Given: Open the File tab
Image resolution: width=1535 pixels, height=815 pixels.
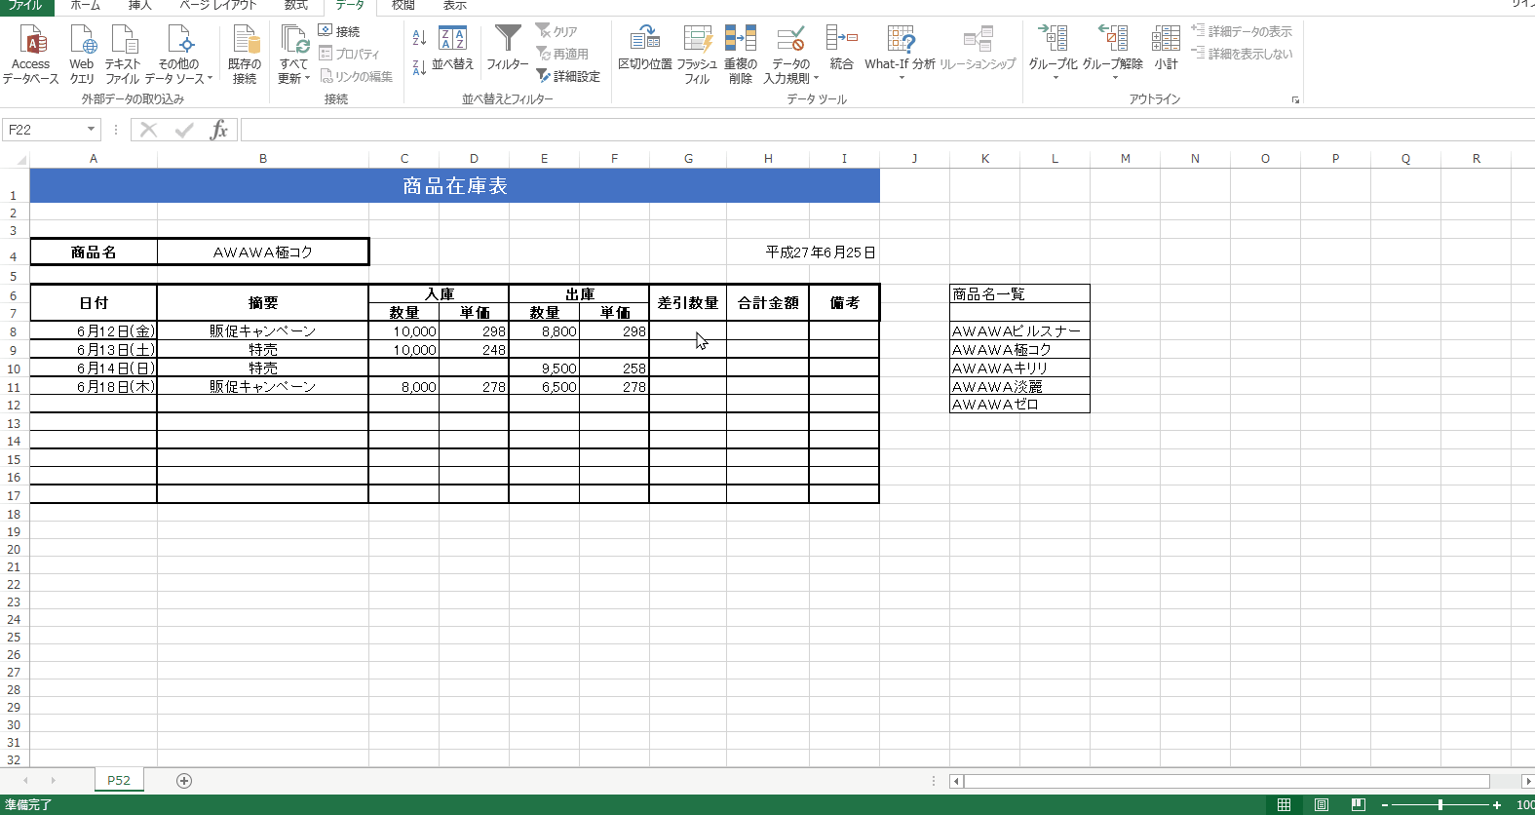Looking at the screenshot, I should tap(25, 6).
